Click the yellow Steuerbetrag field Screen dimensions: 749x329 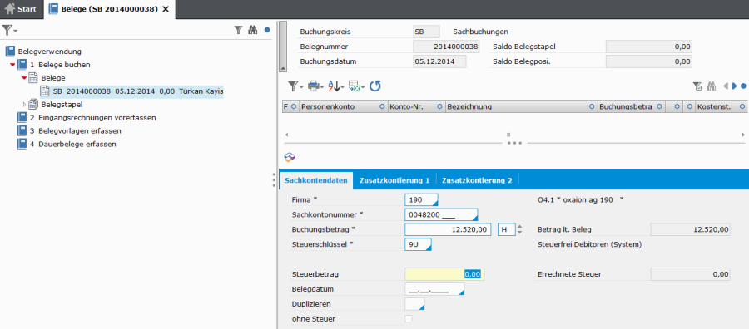pos(444,273)
